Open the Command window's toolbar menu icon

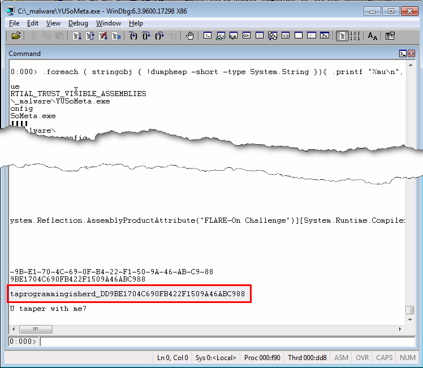click(403, 54)
